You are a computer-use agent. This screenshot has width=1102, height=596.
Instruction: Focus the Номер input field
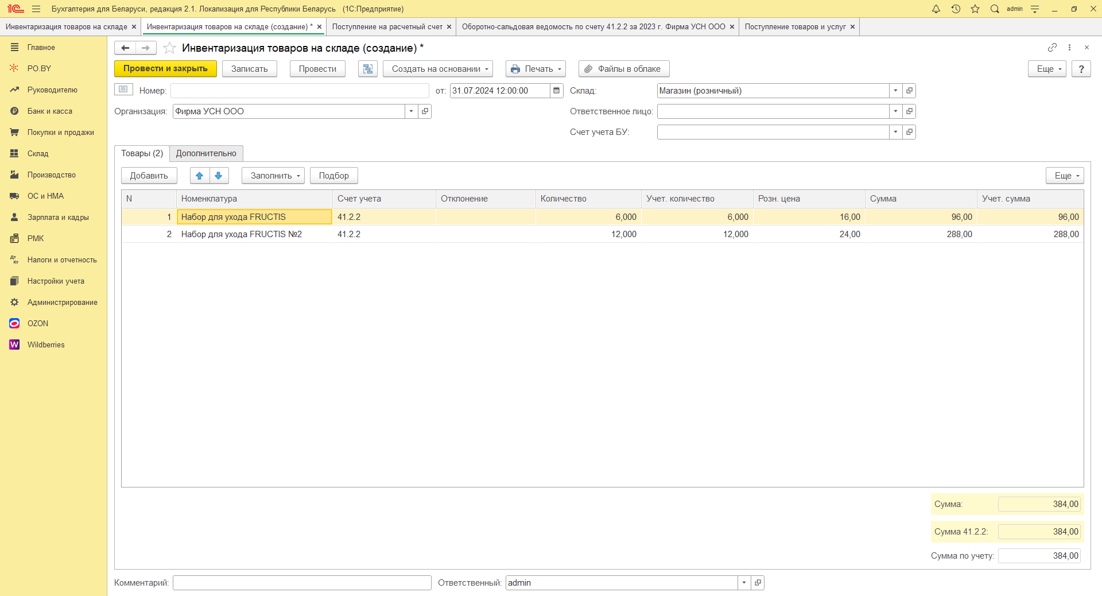[x=300, y=91]
